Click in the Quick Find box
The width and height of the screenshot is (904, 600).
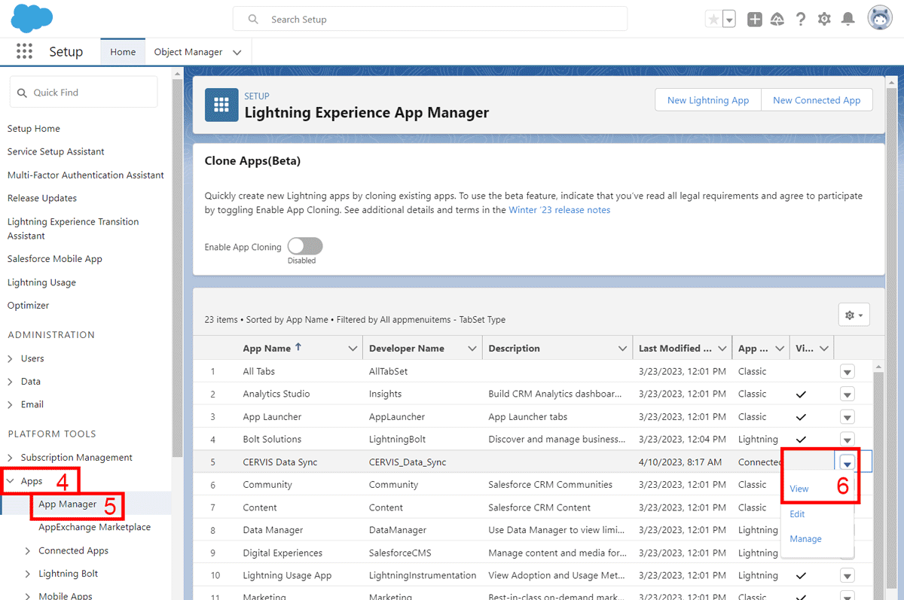(x=84, y=93)
